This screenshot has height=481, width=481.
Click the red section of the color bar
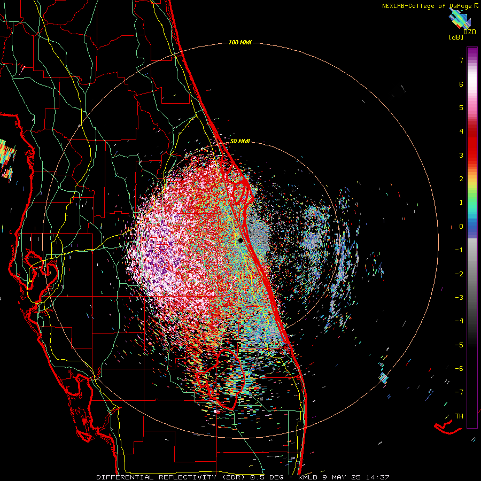point(472,144)
